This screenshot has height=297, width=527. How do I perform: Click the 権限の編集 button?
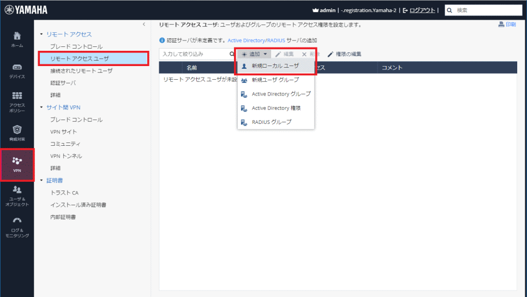(344, 54)
